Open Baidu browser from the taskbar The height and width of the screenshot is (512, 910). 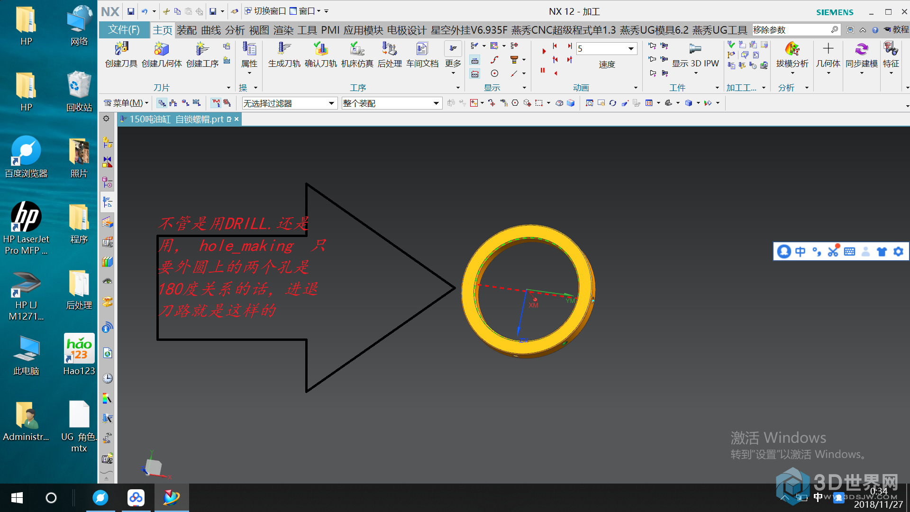point(100,498)
